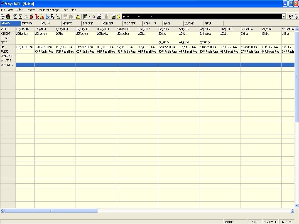Open the Reports menu

30,10
